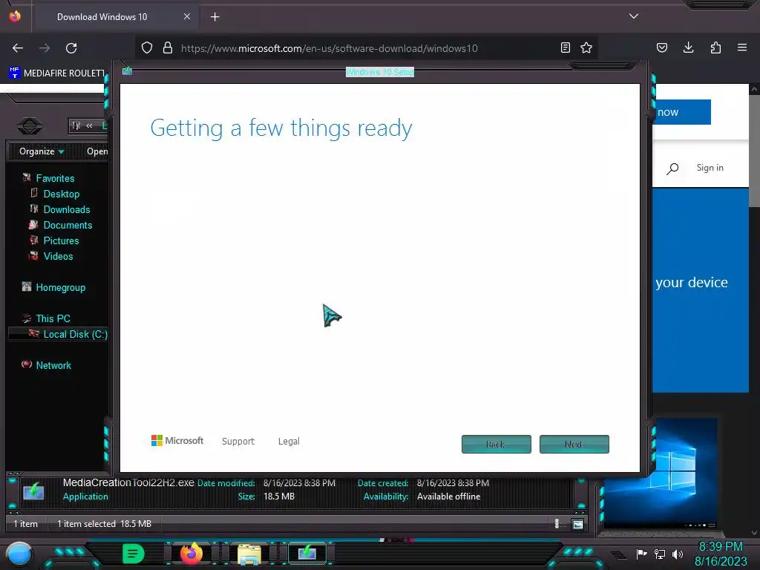This screenshot has height=570, width=760.
Task: Open the Firefox downloads panel
Action: (x=688, y=47)
